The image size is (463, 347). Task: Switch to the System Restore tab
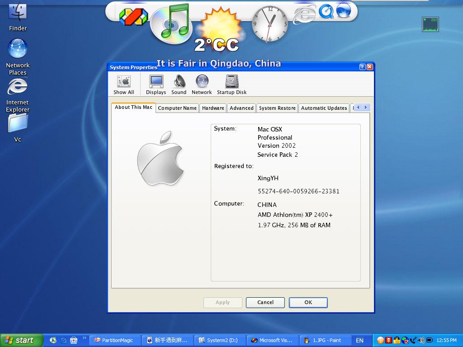277,108
